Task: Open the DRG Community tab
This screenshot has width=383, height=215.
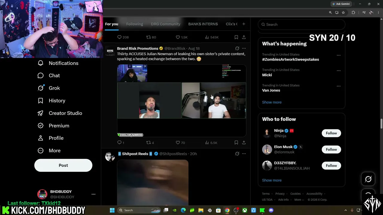Action: (165, 24)
